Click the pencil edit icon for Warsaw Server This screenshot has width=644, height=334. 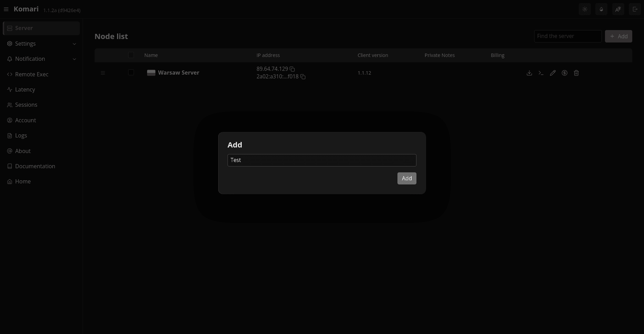552,73
